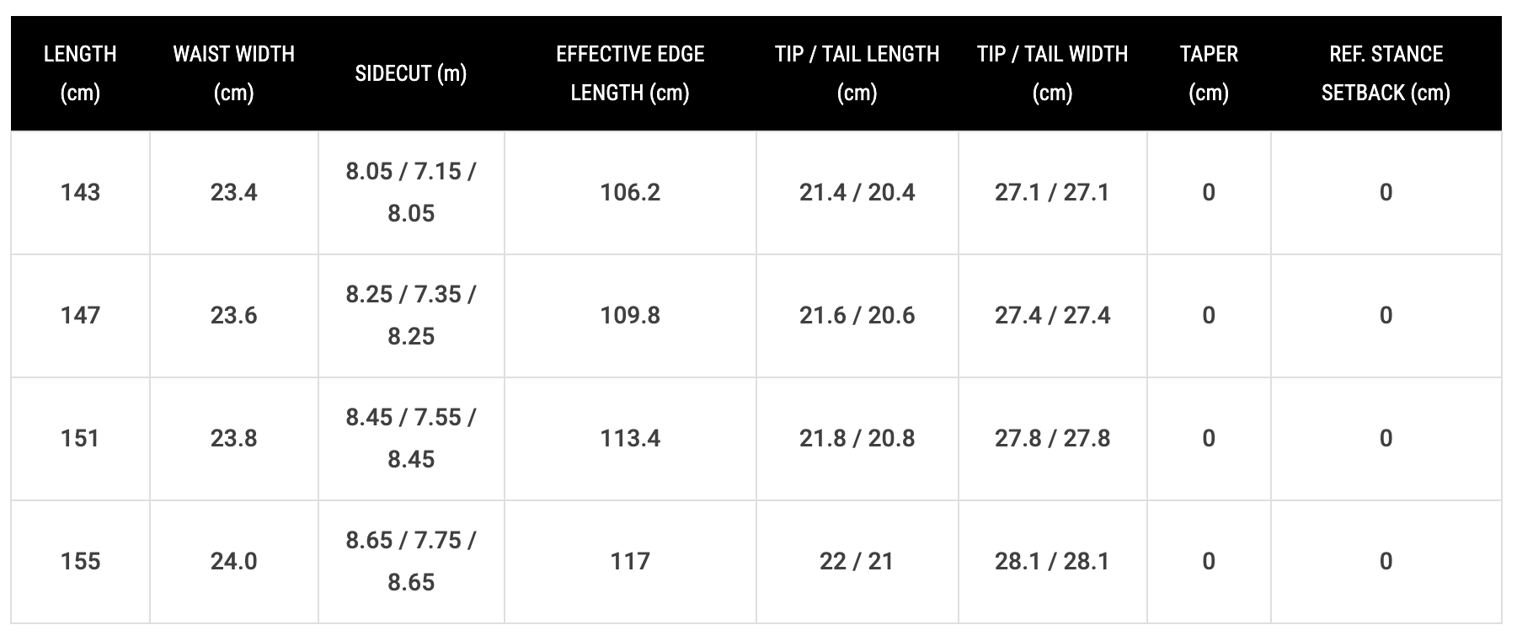Select the WAIST WIDTH (cm) header
Viewport: 1517px width, 641px height.
click(234, 73)
